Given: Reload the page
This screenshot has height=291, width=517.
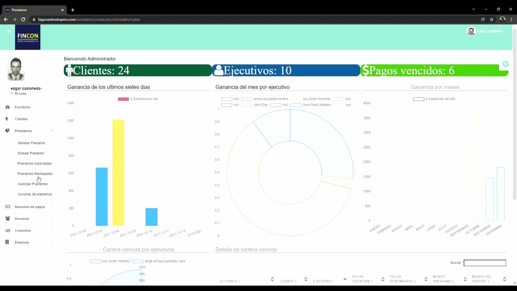Looking at the screenshot, I should [23, 19].
